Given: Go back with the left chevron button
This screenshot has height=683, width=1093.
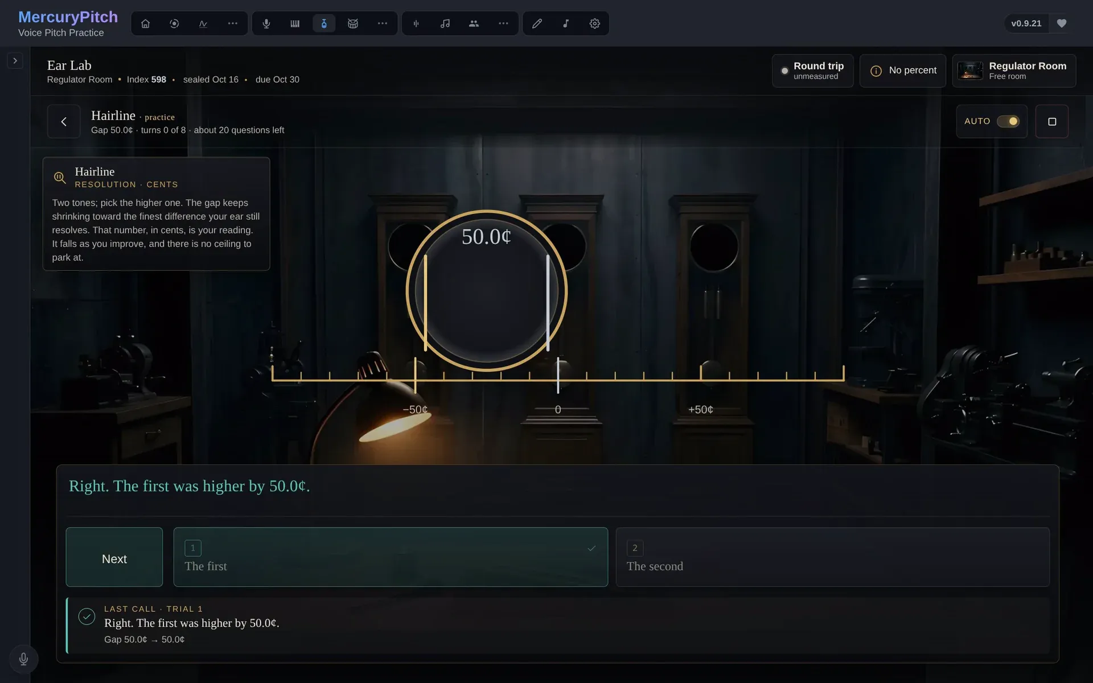Looking at the screenshot, I should [64, 121].
